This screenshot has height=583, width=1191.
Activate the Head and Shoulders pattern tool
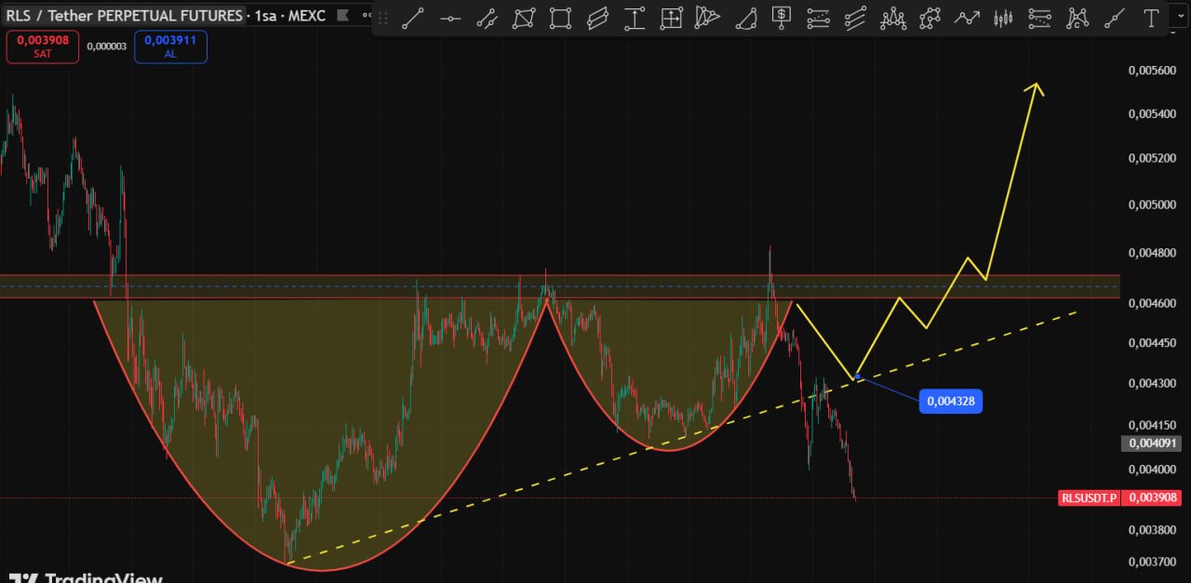(x=893, y=18)
